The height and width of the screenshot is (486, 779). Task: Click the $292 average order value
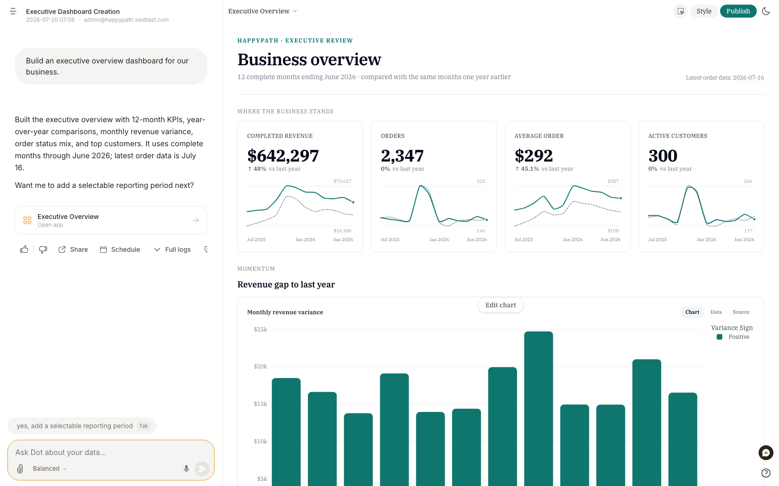point(534,156)
